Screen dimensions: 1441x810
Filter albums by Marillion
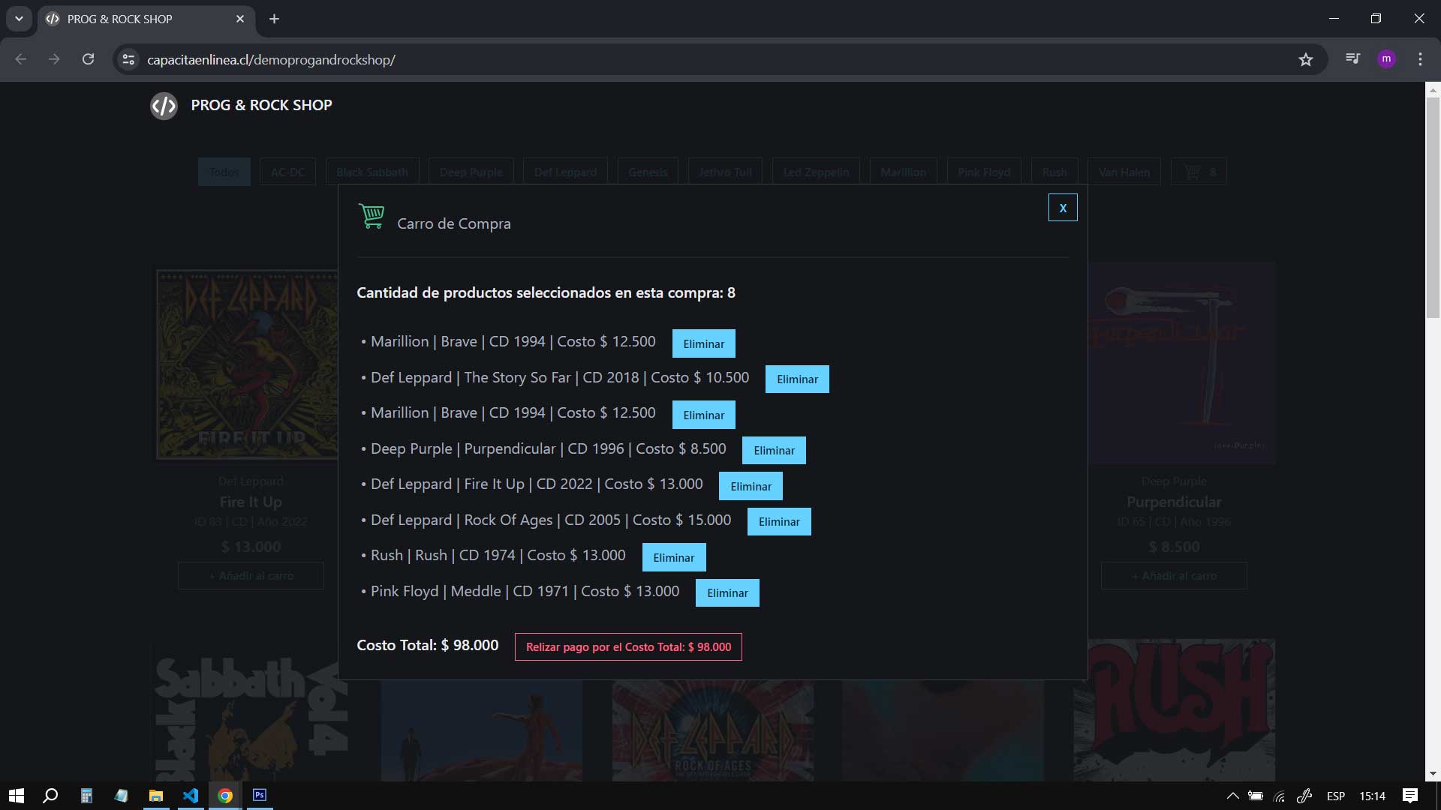904,172
